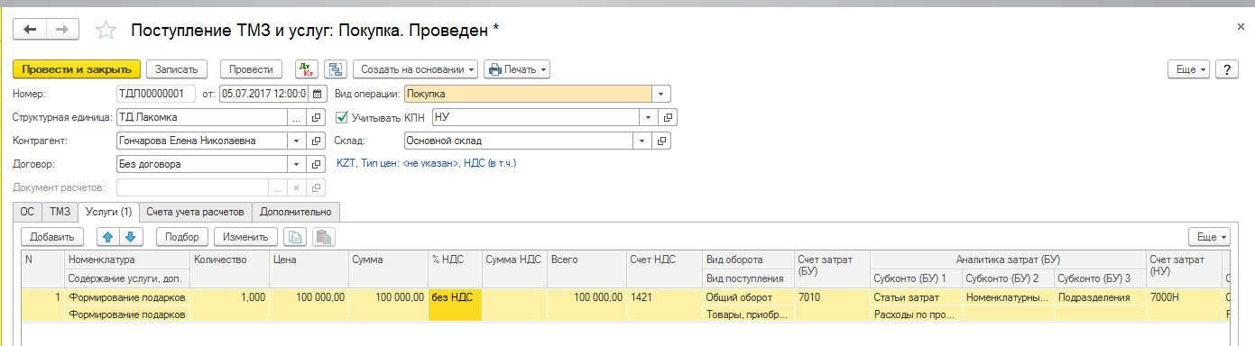Click the Записать button

pos(177,69)
